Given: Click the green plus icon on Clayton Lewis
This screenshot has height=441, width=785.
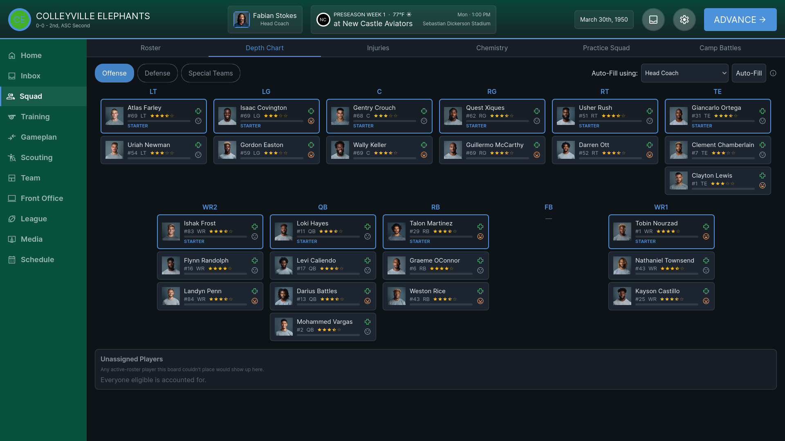Looking at the screenshot, I should click(x=763, y=176).
